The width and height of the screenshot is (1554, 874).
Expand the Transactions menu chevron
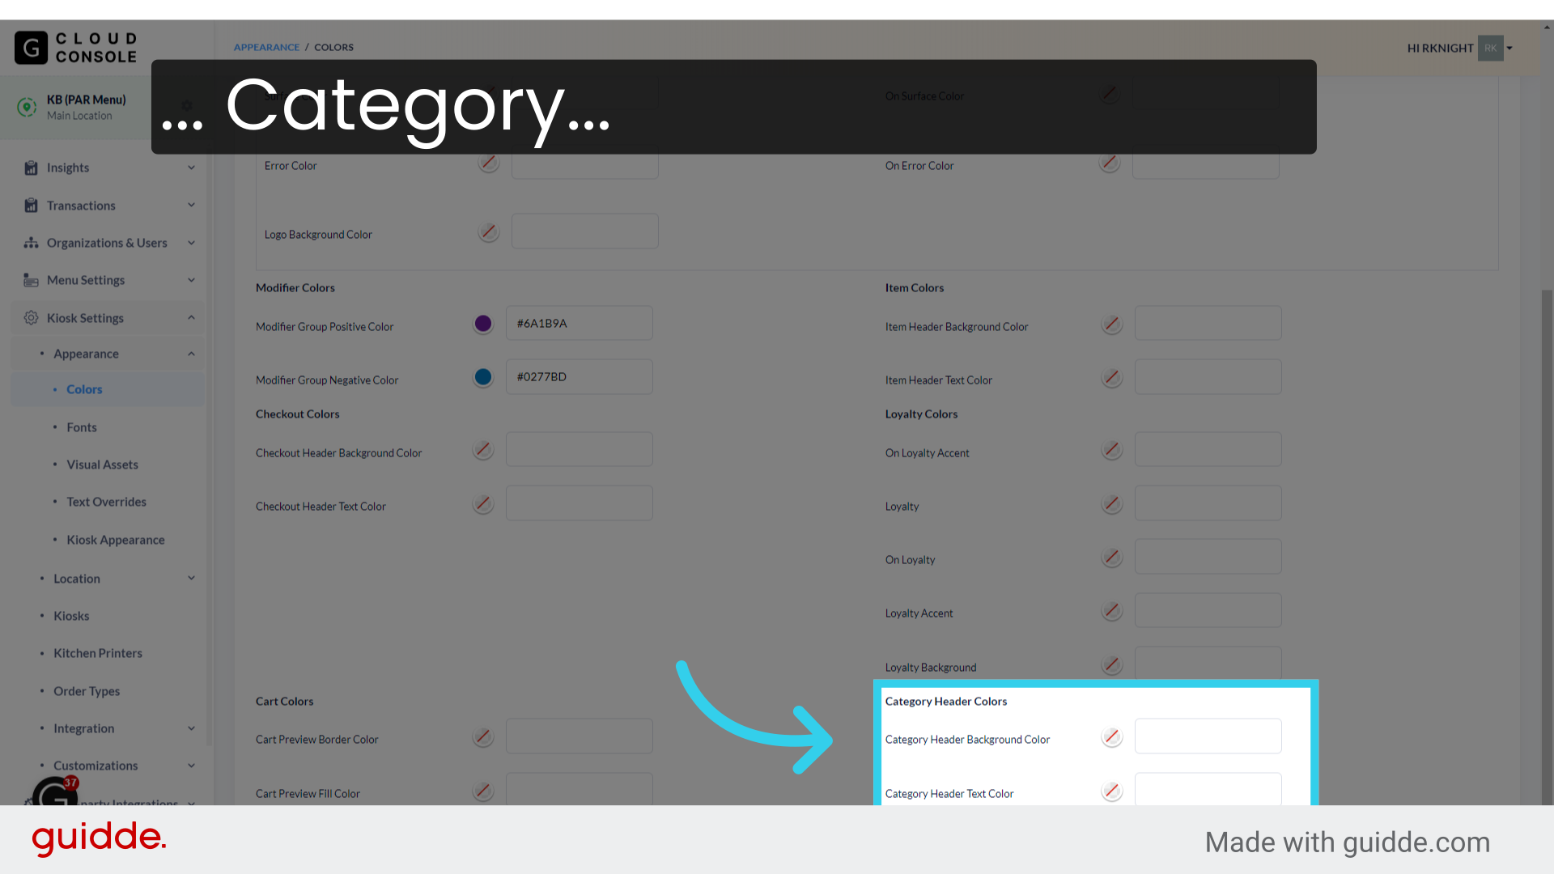[x=192, y=205]
